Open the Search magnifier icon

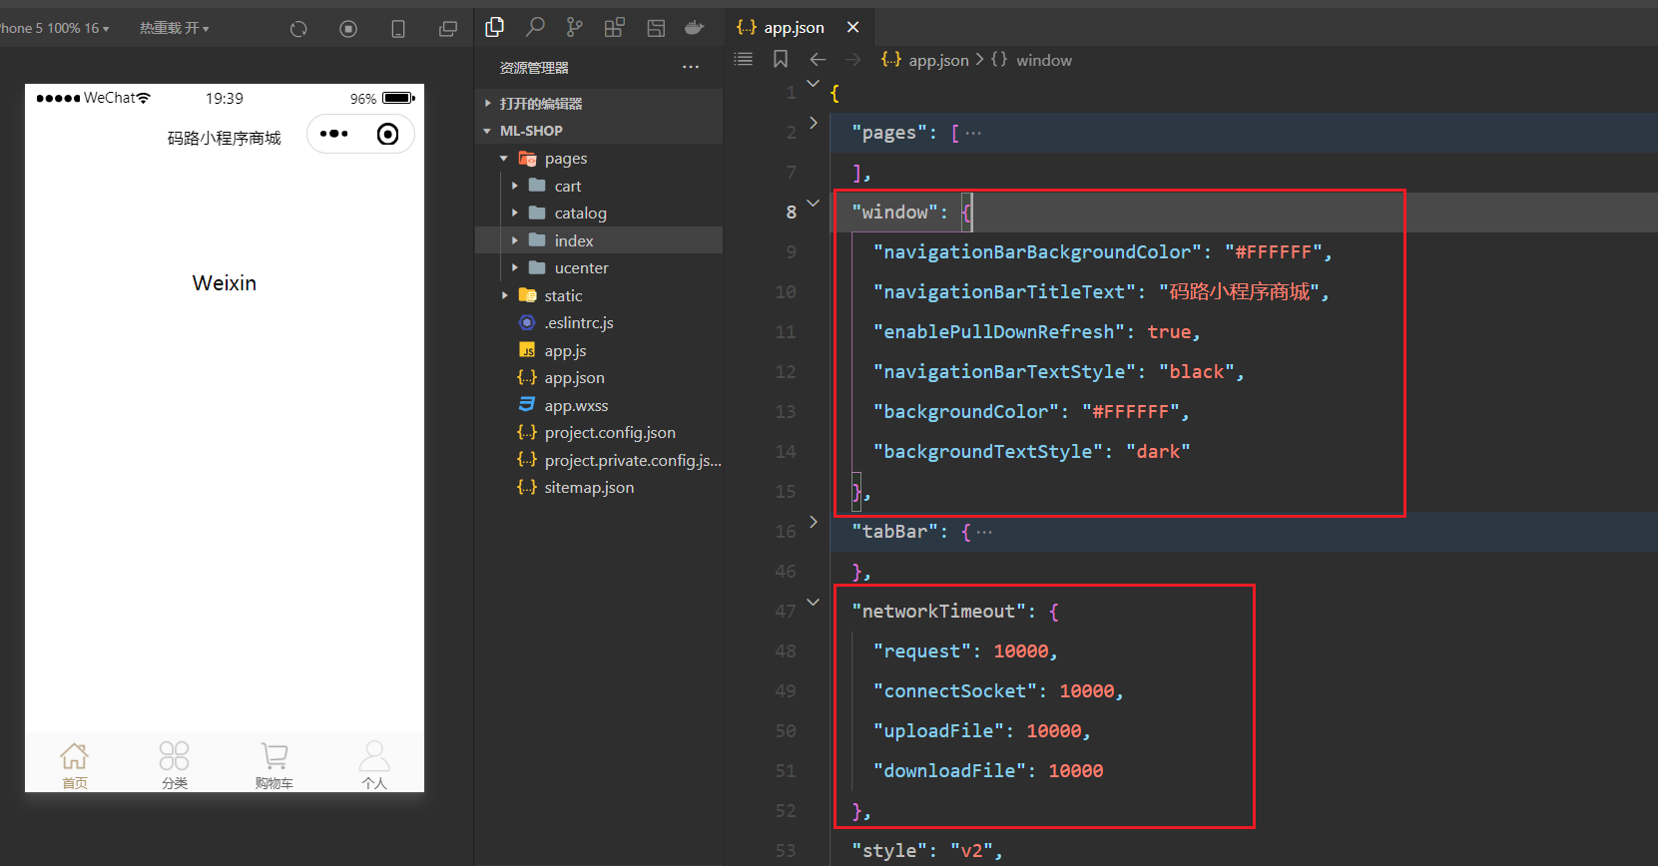pos(535,27)
